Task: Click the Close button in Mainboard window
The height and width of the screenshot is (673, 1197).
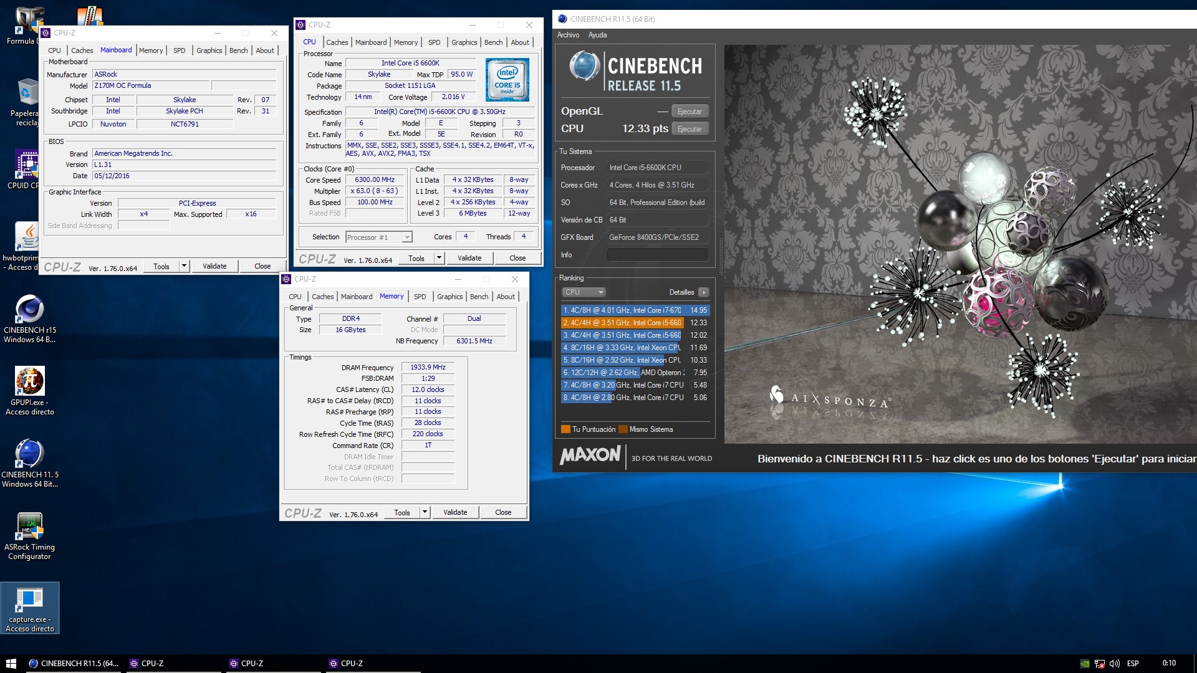Action: (x=262, y=266)
